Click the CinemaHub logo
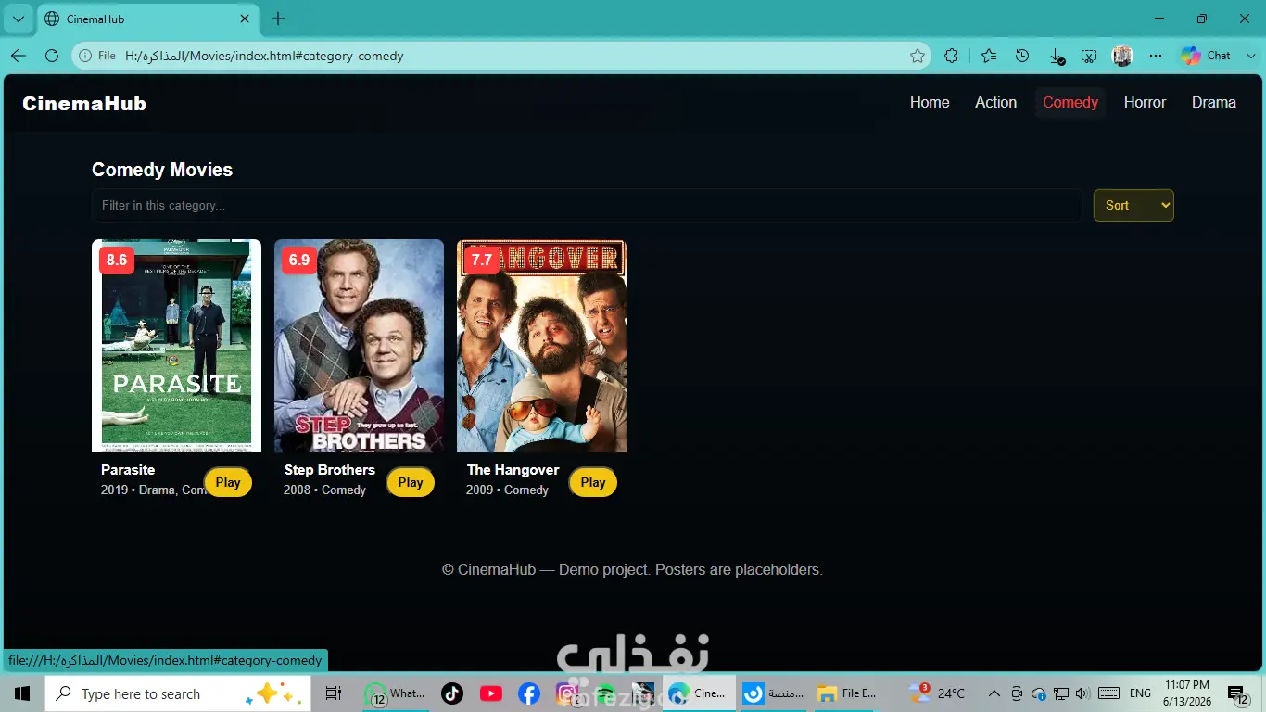 click(x=84, y=104)
